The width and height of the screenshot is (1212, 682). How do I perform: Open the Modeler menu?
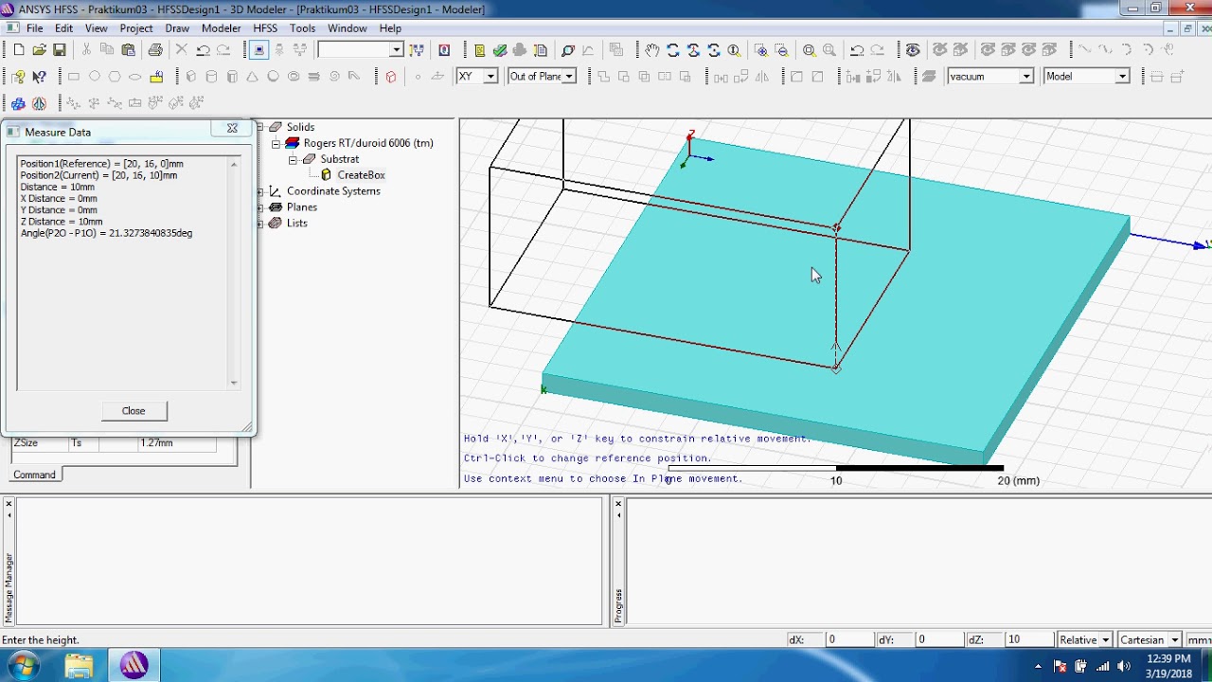[x=222, y=28]
